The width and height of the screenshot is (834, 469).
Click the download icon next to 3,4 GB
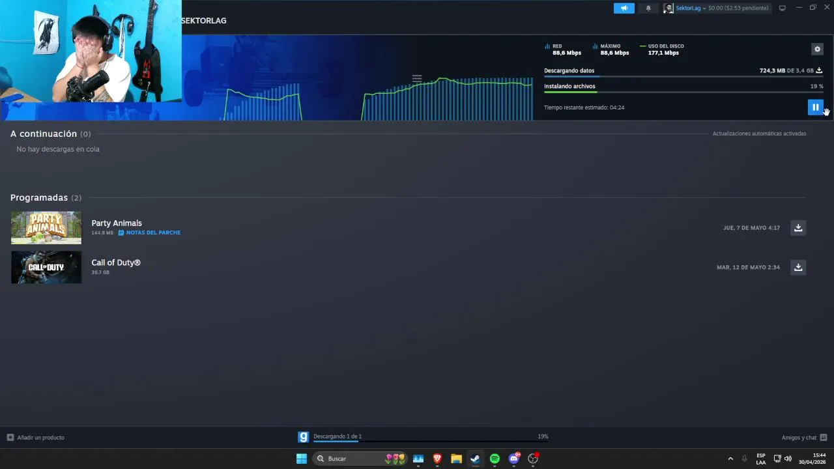[819, 70]
